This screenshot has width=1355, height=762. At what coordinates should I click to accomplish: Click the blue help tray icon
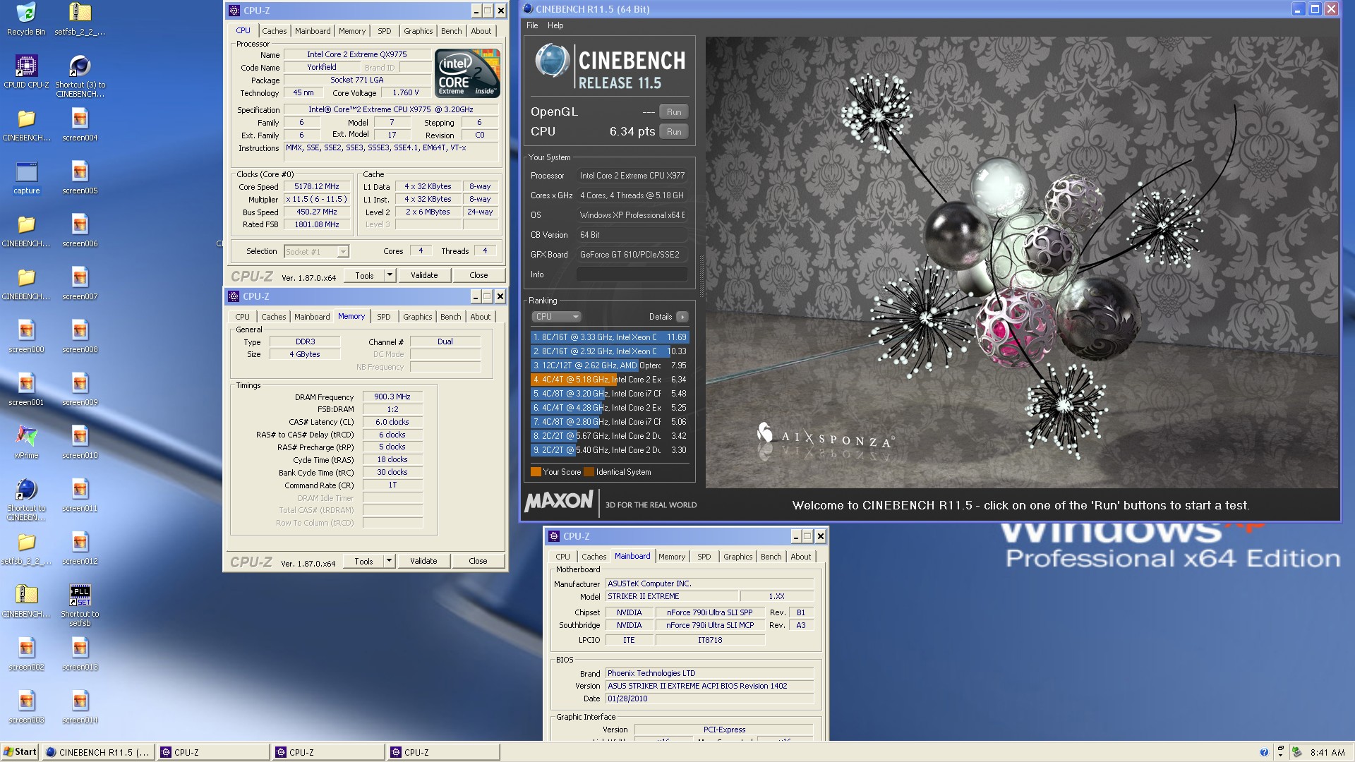pos(1264,752)
